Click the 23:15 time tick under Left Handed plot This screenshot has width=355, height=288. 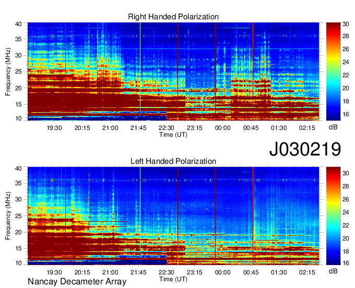click(195, 272)
